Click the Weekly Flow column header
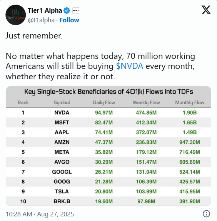Screen dimensions: 217x221 point(146,102)
